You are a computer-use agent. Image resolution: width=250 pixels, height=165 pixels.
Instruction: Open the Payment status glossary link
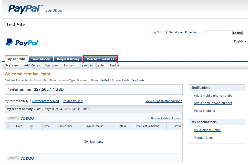point(166,118)
